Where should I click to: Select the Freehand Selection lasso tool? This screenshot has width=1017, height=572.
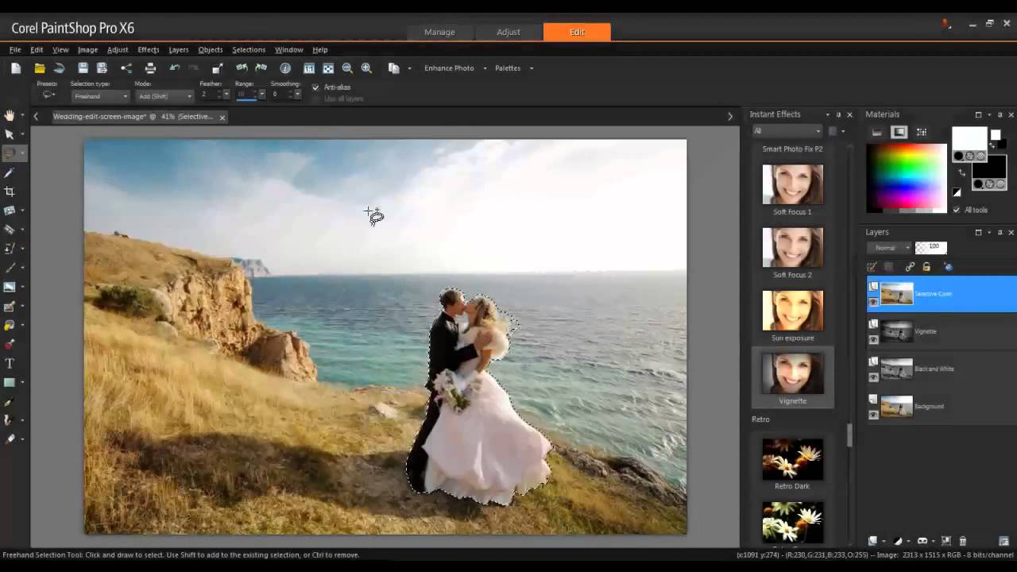(10, 153)
